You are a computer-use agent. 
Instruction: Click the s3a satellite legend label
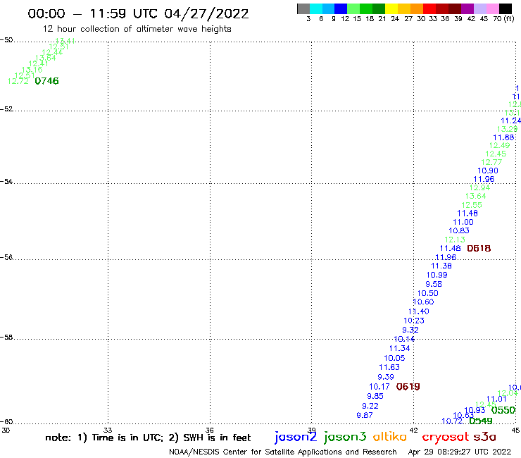point(484,437)
